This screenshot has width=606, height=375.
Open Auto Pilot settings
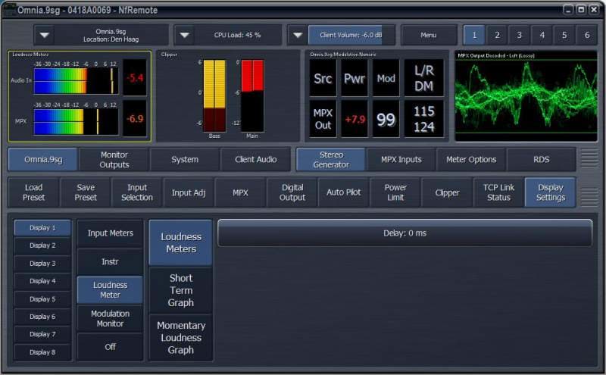tap(344, 192)
